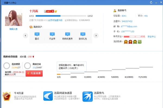Click the 高速通道 usage ring

7,66
